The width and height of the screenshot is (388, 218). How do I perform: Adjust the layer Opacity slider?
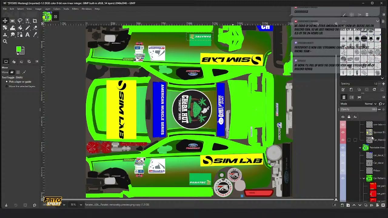[359, 109]
